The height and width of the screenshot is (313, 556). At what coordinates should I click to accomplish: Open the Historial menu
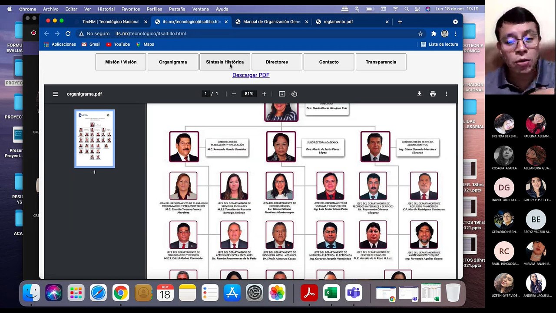tap(106, 9)
